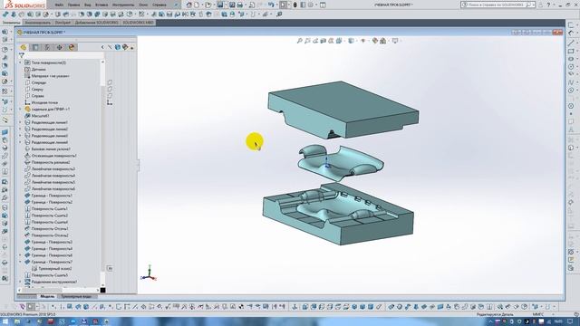Select the Сверху plane in the tree
The height and width of the screenshot is (326, 580).
[37, 89]
